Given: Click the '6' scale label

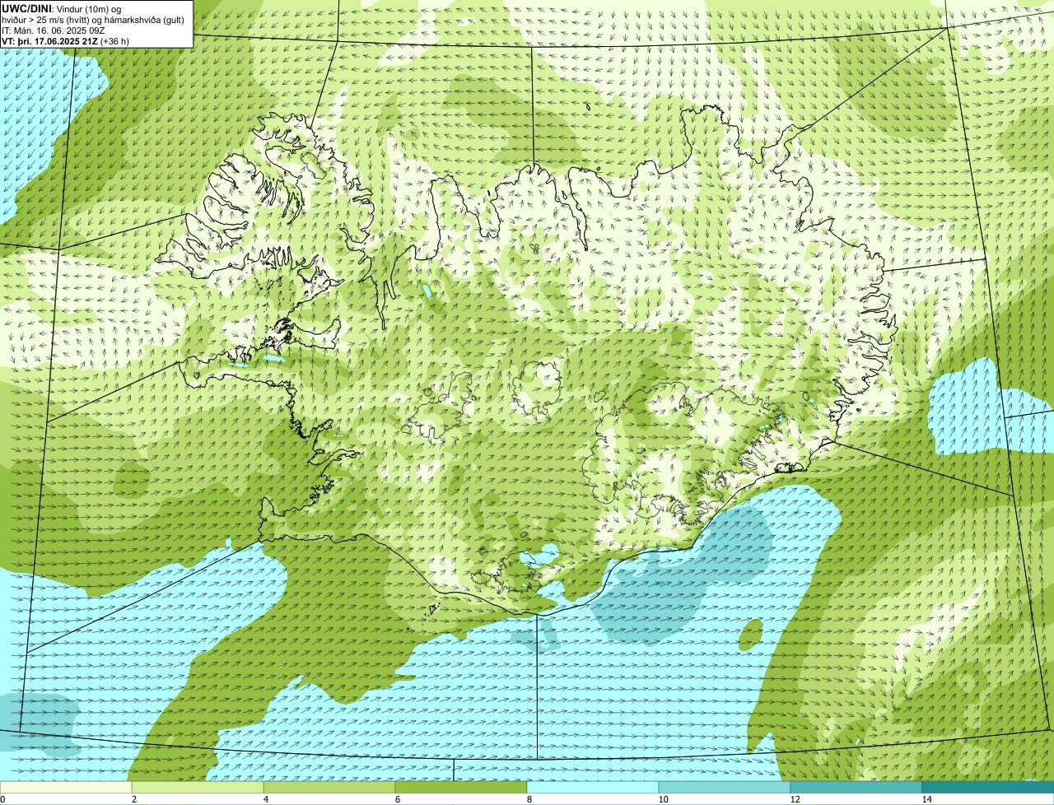Looking at the screenshot, I should pyautogui.click(x=397, y=799).
